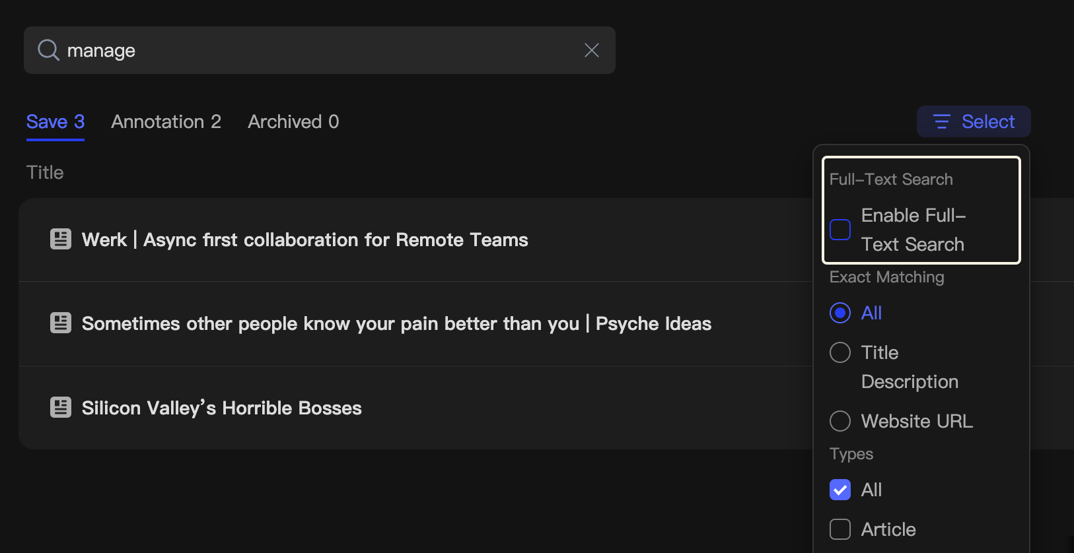
Task: Click the magnifying glass search icon
Action: tap(48, 50)
